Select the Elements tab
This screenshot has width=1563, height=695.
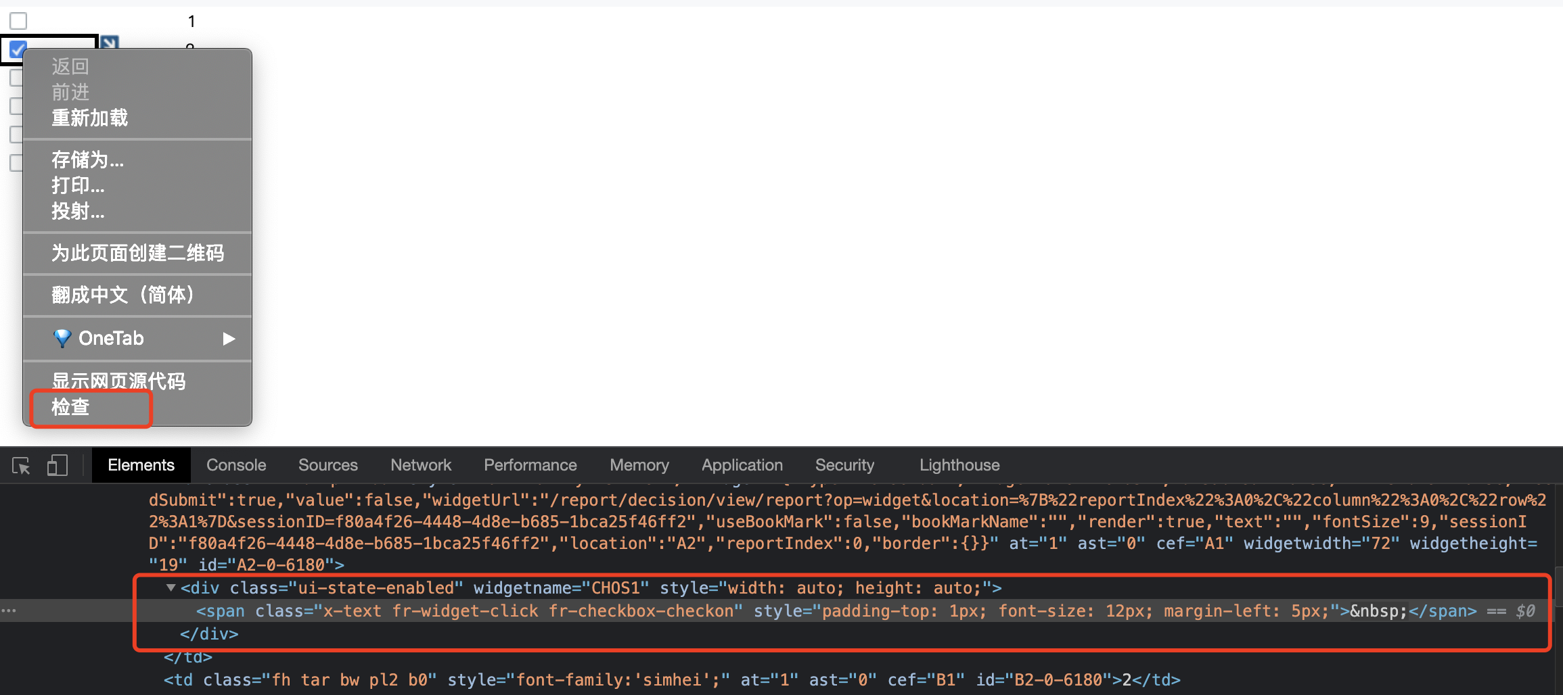click(141, 465)
